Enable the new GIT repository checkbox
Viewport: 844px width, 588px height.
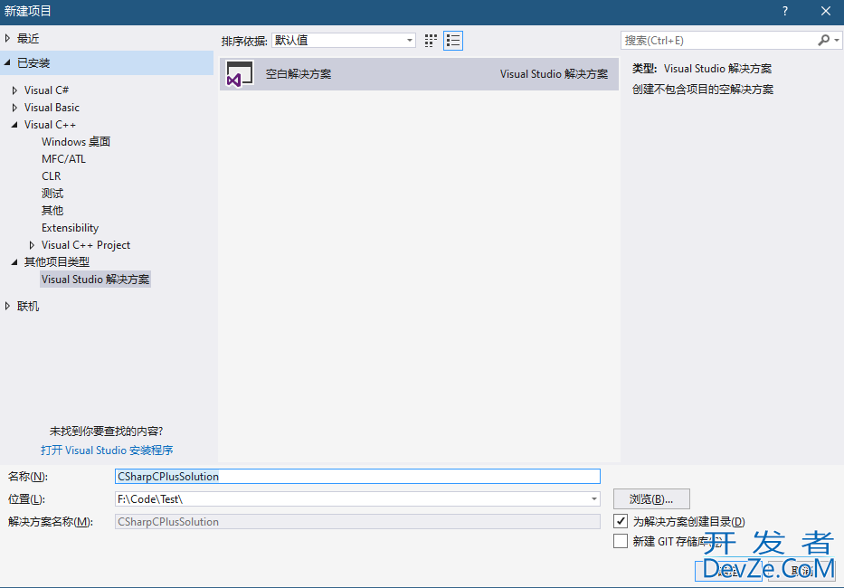click(x=621, y=541)
